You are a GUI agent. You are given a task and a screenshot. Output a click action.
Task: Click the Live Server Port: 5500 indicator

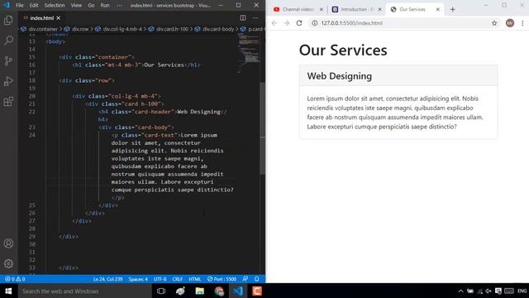(x=222, y=279)
